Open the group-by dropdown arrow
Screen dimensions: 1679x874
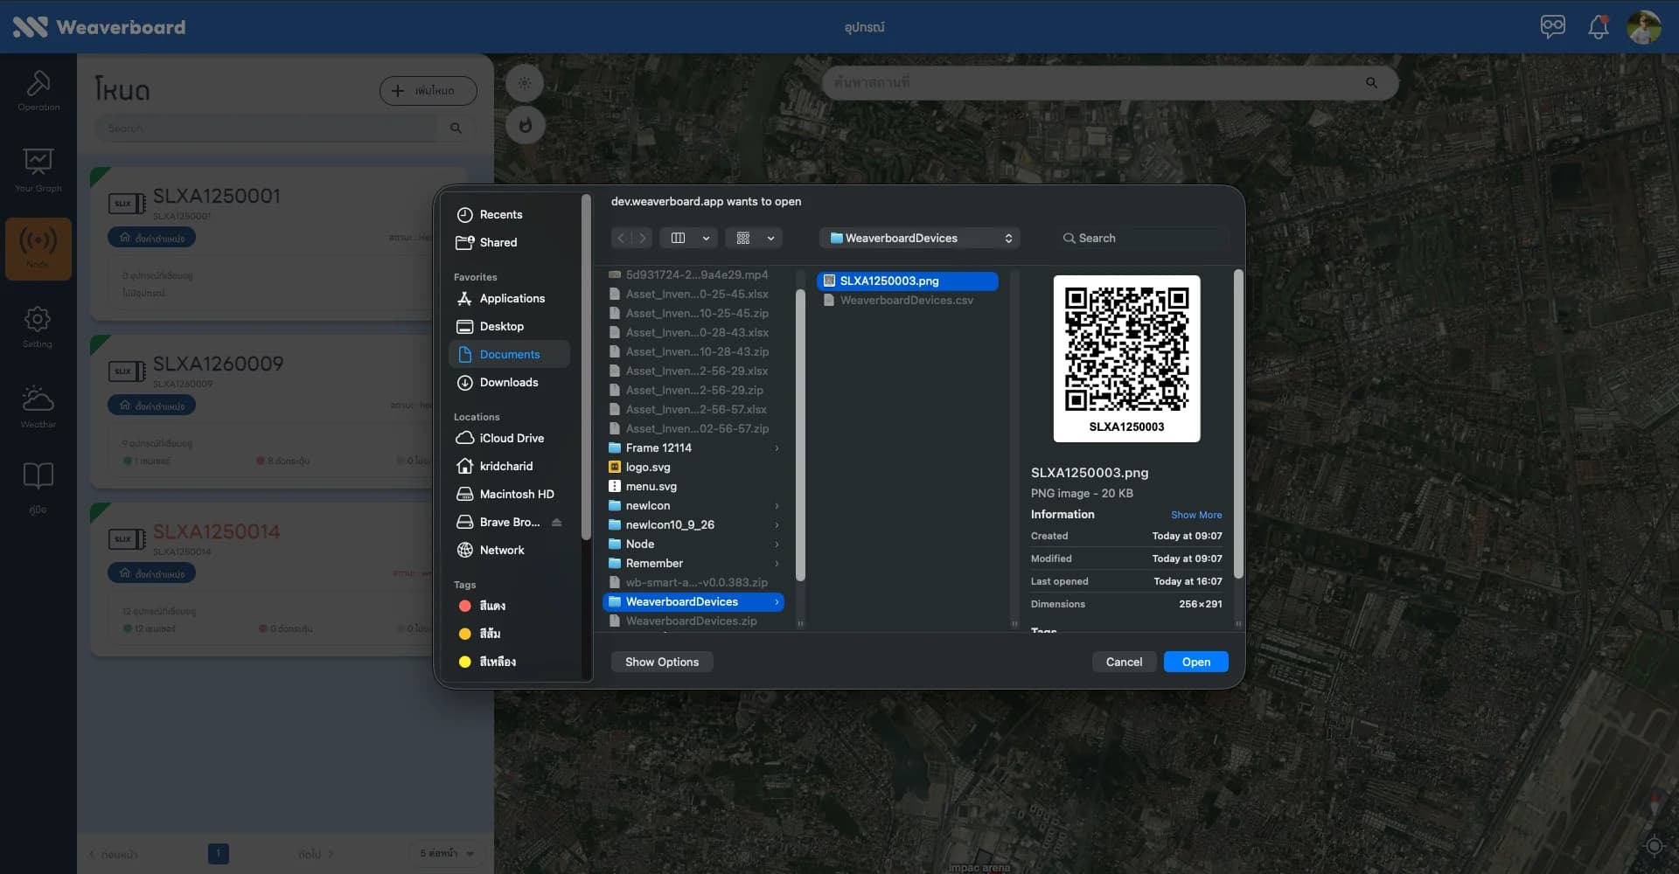point(770,238)
